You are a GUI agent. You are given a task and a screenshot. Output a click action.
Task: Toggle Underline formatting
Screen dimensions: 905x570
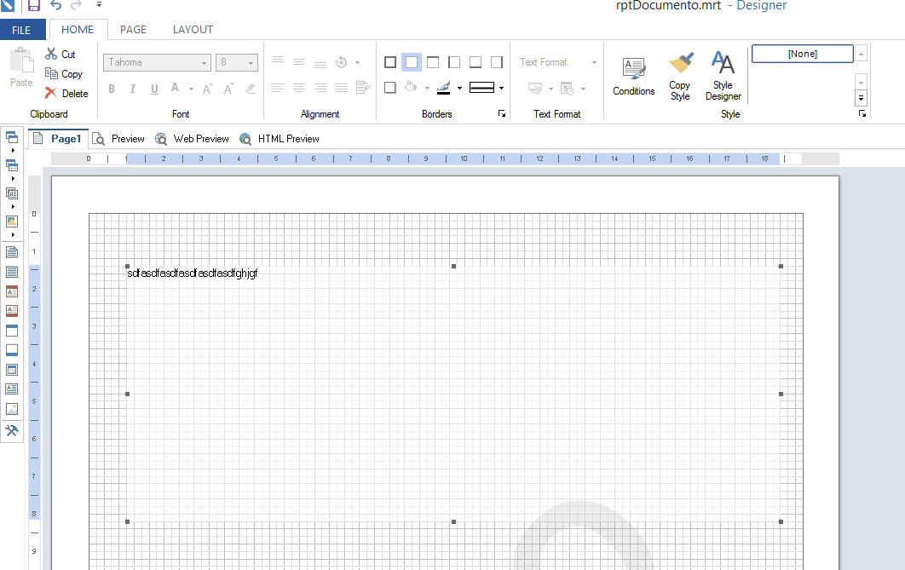point(154,89)
